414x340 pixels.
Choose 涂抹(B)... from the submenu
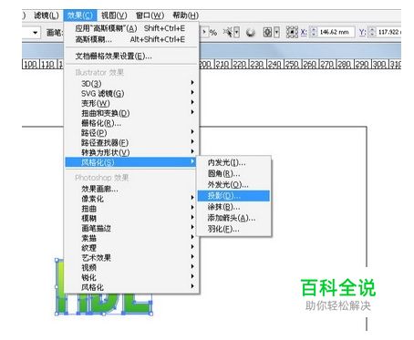click(233, 207)
